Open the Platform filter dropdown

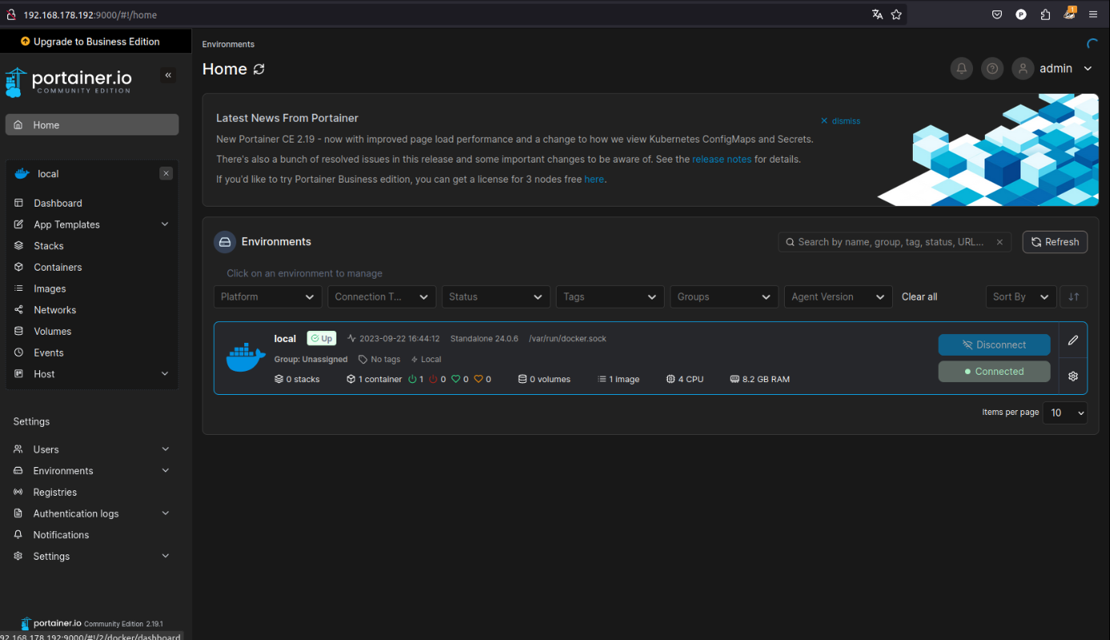[267, 297]
